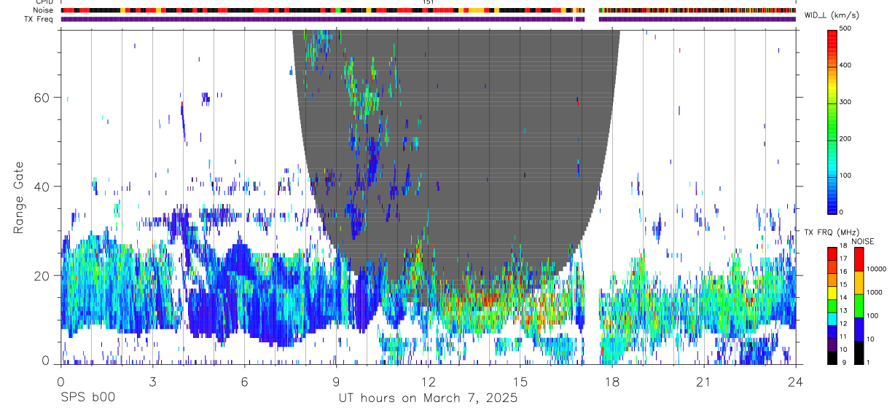
Task: Click the 100 label on WID scale
Action: point(845,176)
